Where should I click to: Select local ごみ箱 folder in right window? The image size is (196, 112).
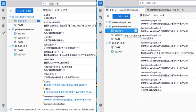pos(121,47)
